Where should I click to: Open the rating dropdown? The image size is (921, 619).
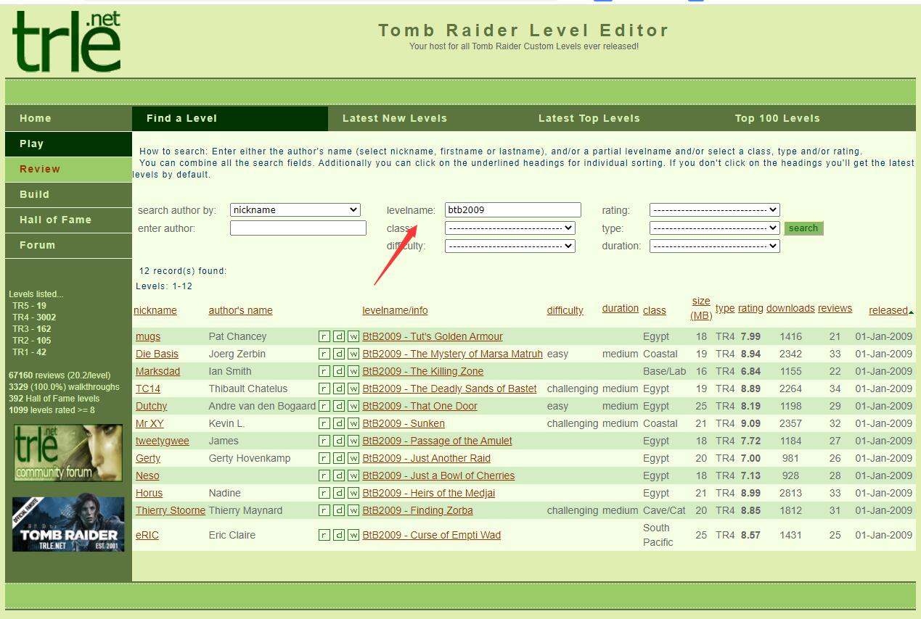click(x=715, y=209)
